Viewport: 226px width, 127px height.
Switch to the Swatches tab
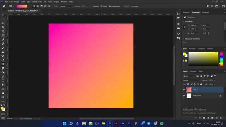[x=192, y=49]
